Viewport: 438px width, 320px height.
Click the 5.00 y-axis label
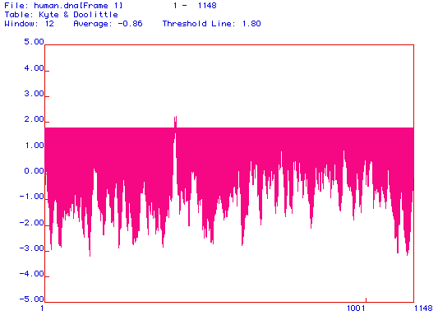pyautogui.click(x=34, y=42)
